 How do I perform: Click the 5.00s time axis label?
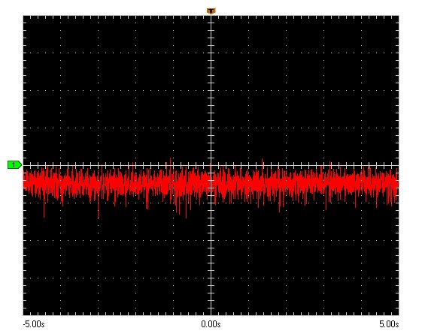(x=389, y=324)
